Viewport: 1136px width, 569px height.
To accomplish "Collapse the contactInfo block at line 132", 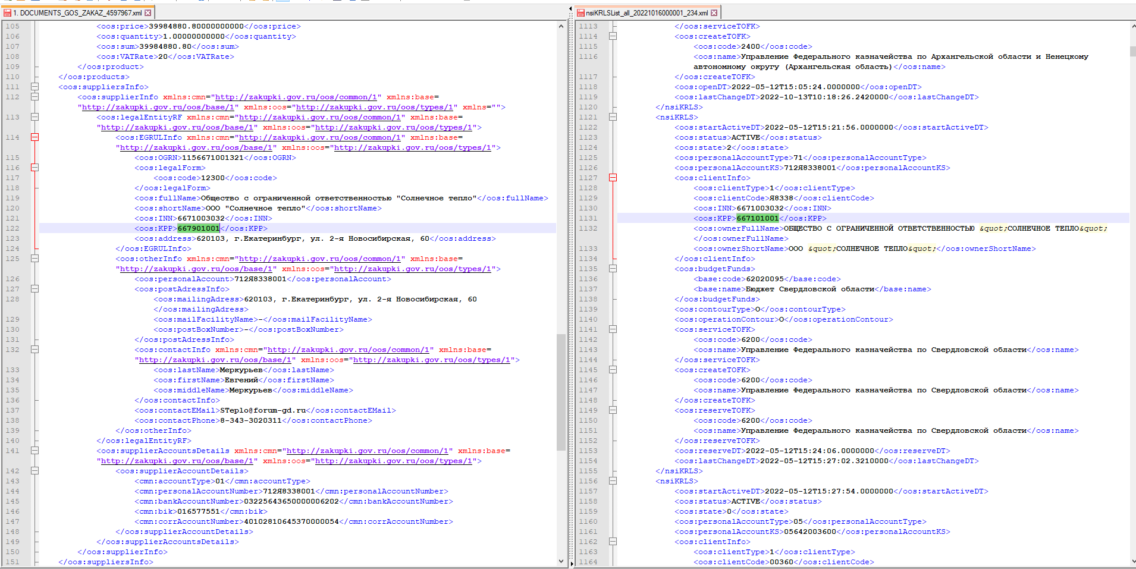I will (34, 350).
